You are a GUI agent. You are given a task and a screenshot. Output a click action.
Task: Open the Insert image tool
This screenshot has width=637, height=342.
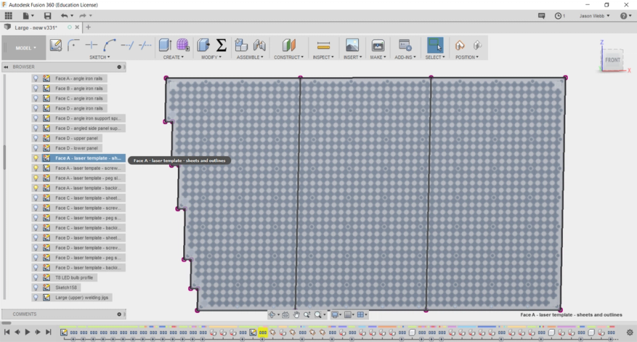(x=352, y=45)
